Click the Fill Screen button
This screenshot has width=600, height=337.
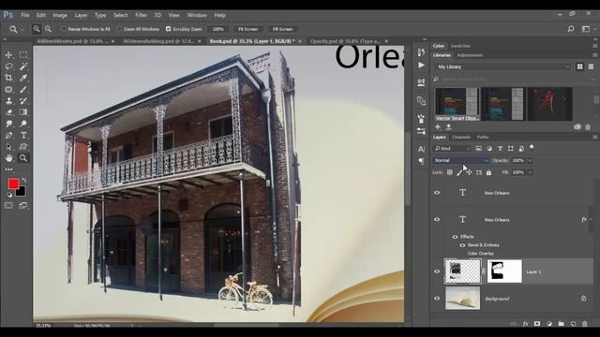click(282, 29)
